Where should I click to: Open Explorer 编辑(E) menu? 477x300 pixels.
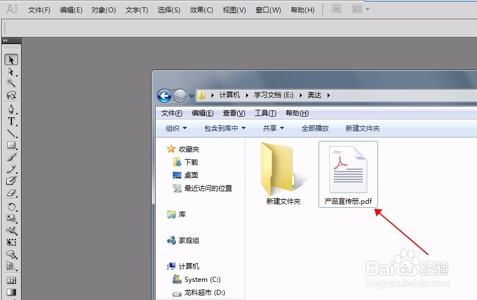click(203, 113)
